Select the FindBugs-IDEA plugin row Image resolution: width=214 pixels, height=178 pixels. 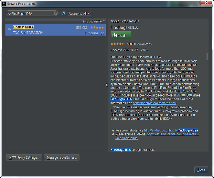[x=55, y=30]
